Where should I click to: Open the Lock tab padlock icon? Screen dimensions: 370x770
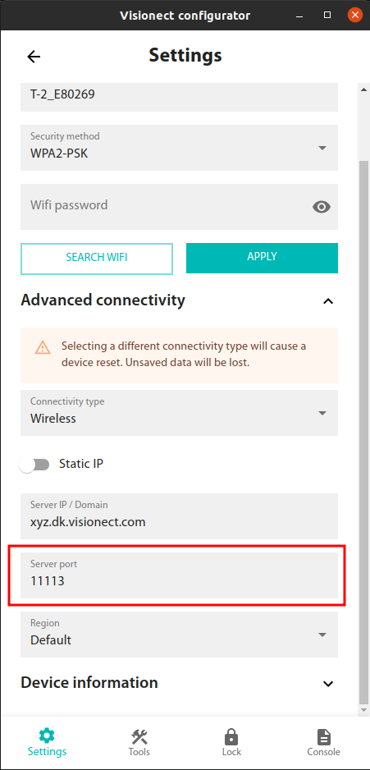click(x=231, y=736)
